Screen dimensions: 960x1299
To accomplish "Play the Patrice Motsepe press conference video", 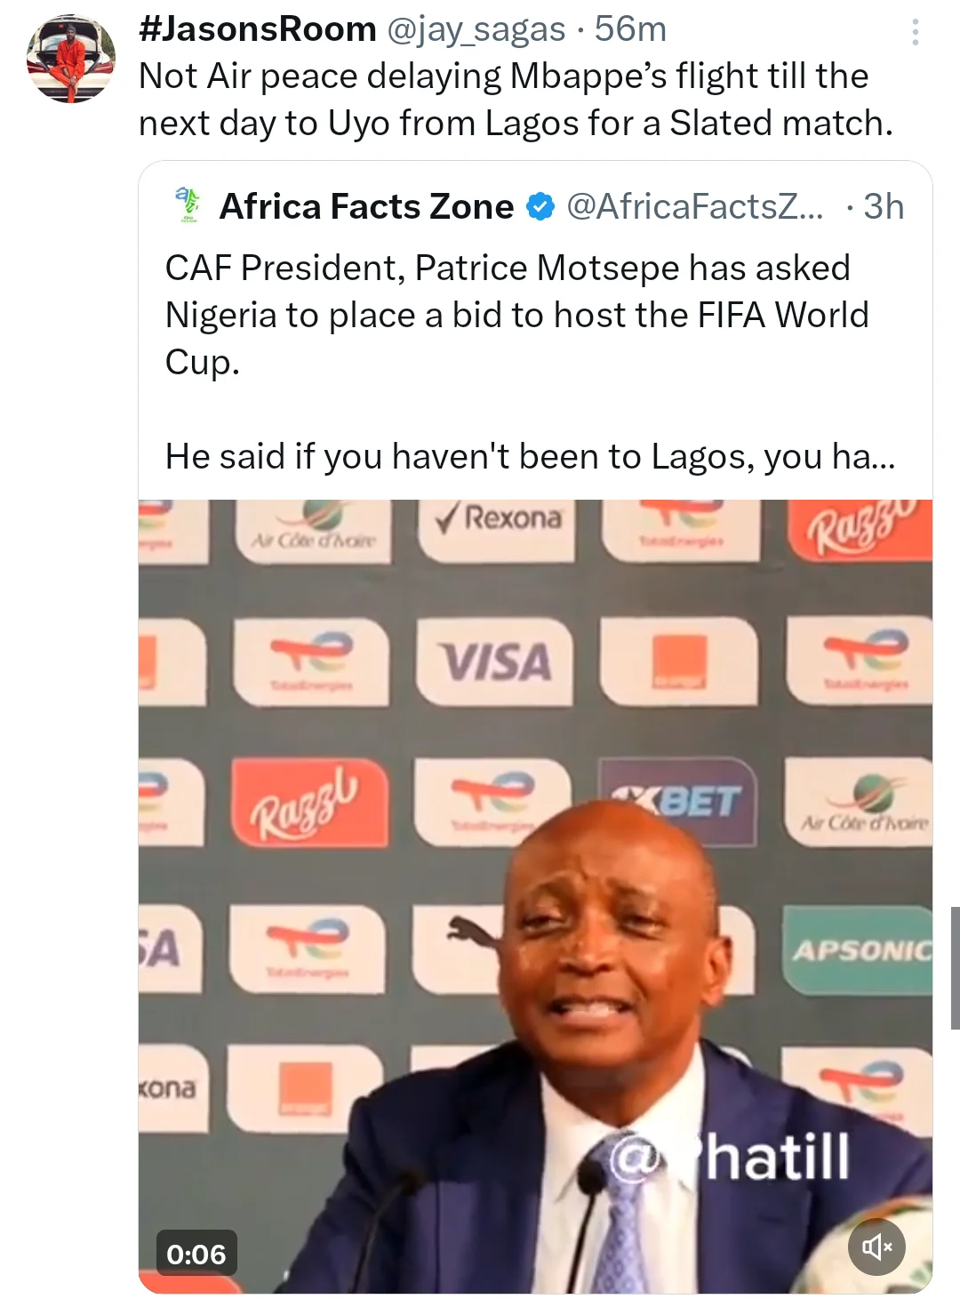I will [535, 895].
